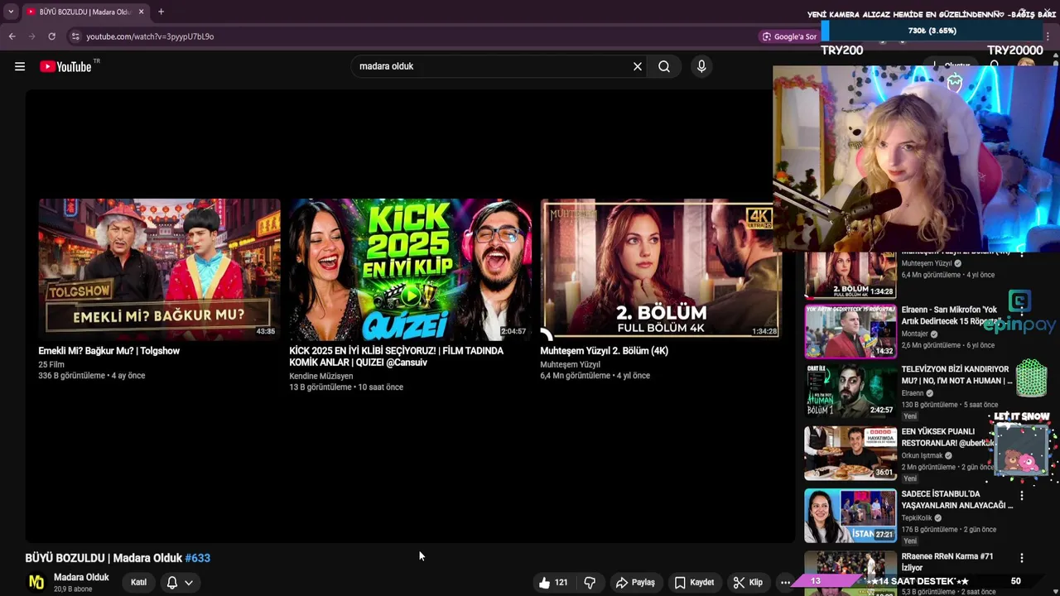Image resolution: width=1060 pixels, height=596 pixels.
Task: Start voice search with microphone icon
Action: 701,66
